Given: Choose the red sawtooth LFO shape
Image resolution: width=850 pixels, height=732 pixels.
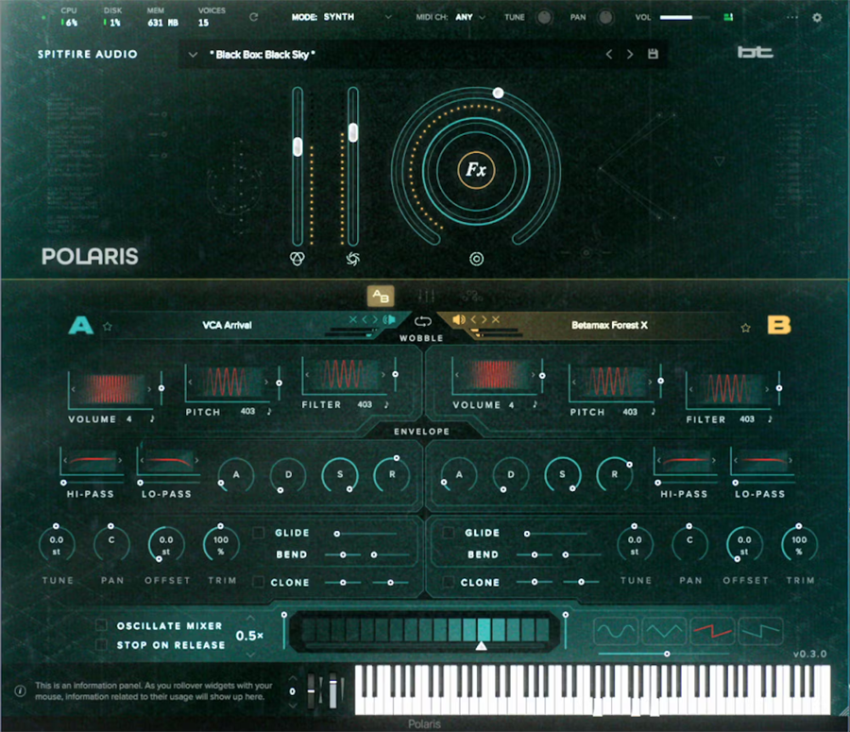Looking at the screenshot, I should point(712,630).
